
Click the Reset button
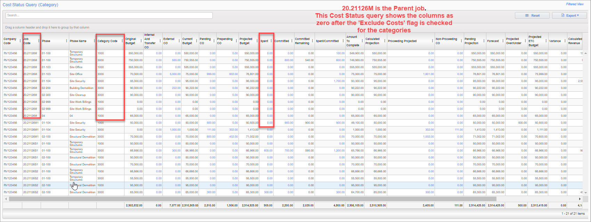532,16
